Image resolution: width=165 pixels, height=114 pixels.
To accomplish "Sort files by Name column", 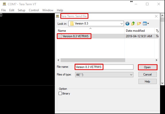I will [x=90, y=31].
